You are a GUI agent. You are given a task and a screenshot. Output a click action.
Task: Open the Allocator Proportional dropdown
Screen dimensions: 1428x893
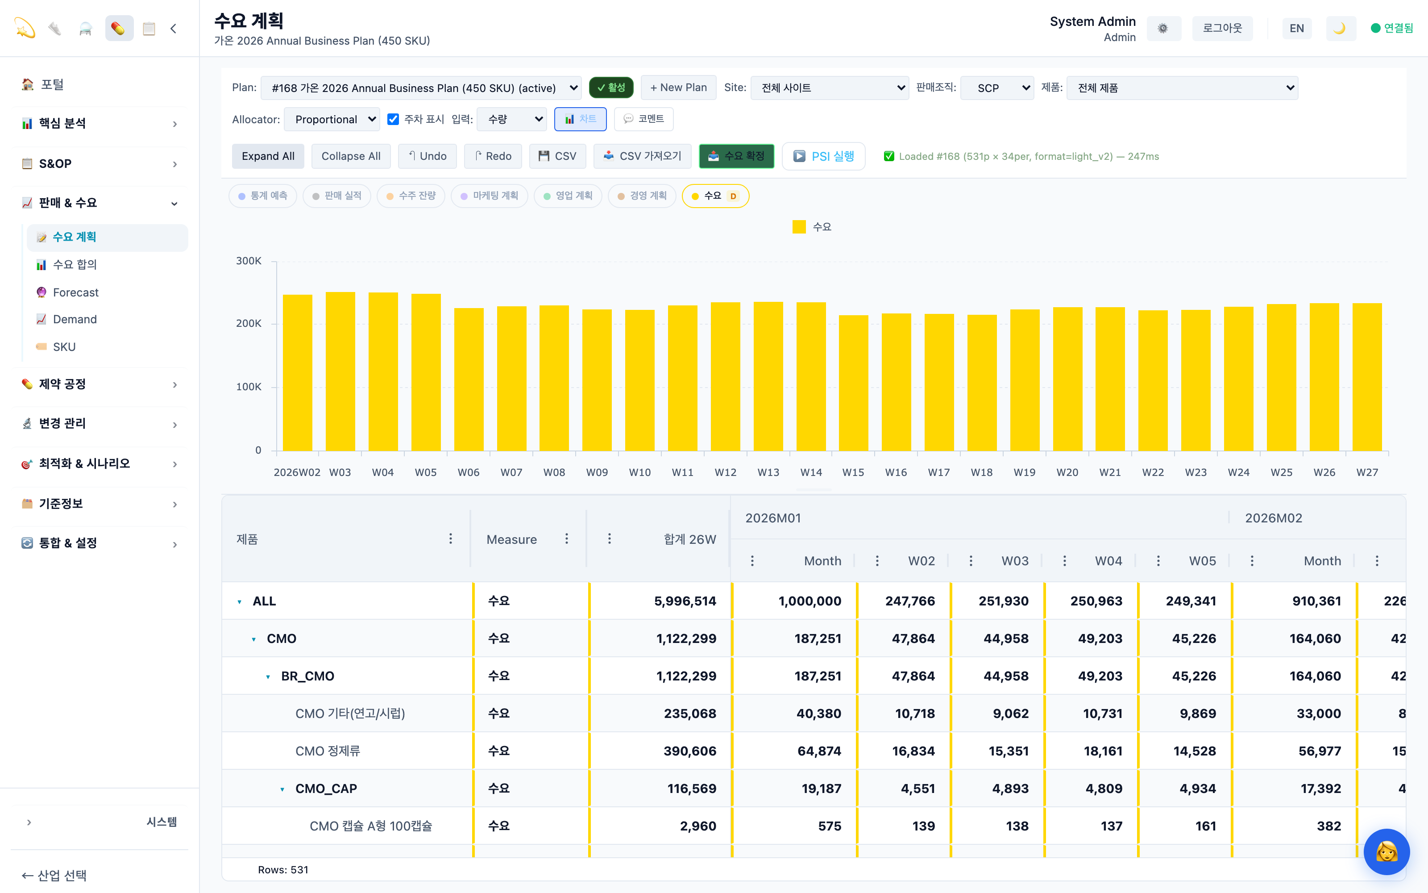pos(332,119)
